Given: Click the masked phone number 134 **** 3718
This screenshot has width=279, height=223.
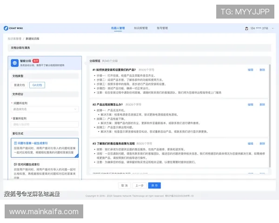Looking at the screenshot, I should point(259,28).
